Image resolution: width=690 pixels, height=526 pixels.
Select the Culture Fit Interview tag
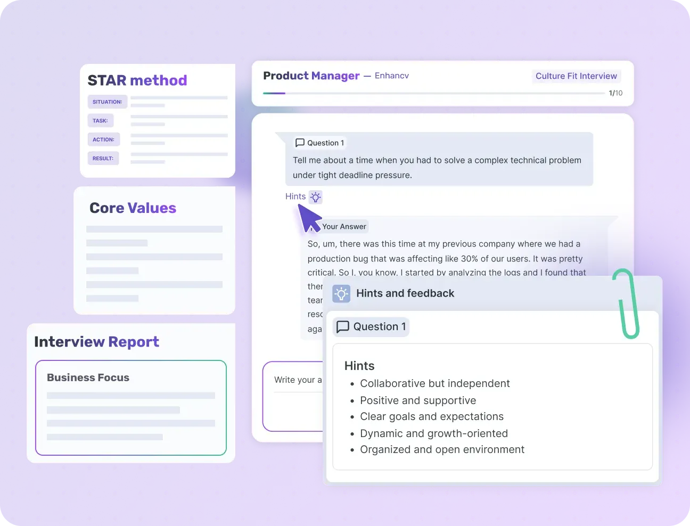[x=576, y=76]
